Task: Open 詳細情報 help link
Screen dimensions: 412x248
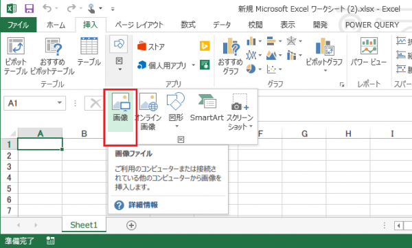Action: coord(143,205)
